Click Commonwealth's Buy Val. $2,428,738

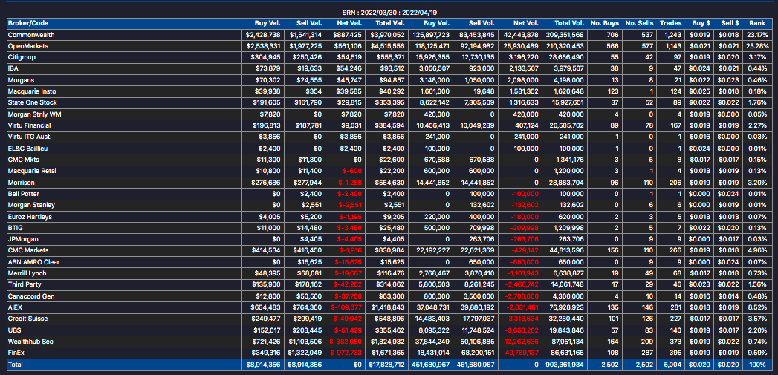[x=263, y=35]
